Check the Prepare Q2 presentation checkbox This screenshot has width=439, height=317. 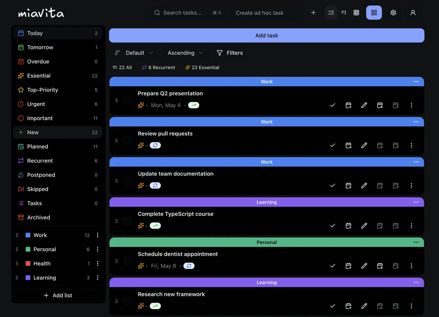pos(128,101)
